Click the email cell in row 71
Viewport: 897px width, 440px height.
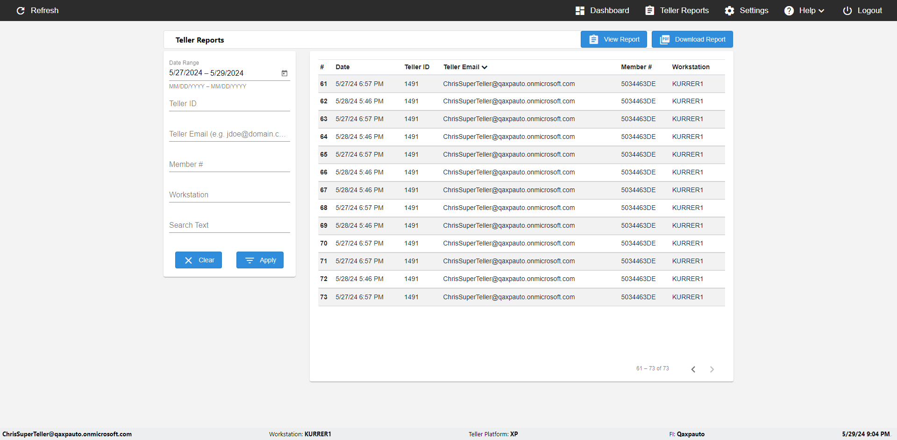point(509,261)
